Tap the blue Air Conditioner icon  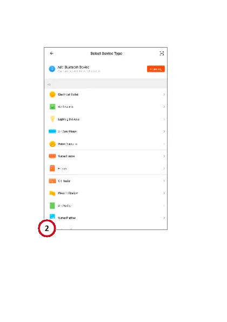52,132
